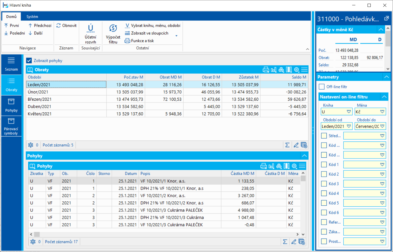Open Funkce a tisk menu

139,41
